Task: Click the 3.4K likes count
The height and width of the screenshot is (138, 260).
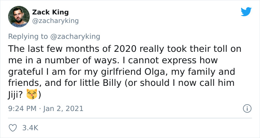Action: click(x=30, y=128)
